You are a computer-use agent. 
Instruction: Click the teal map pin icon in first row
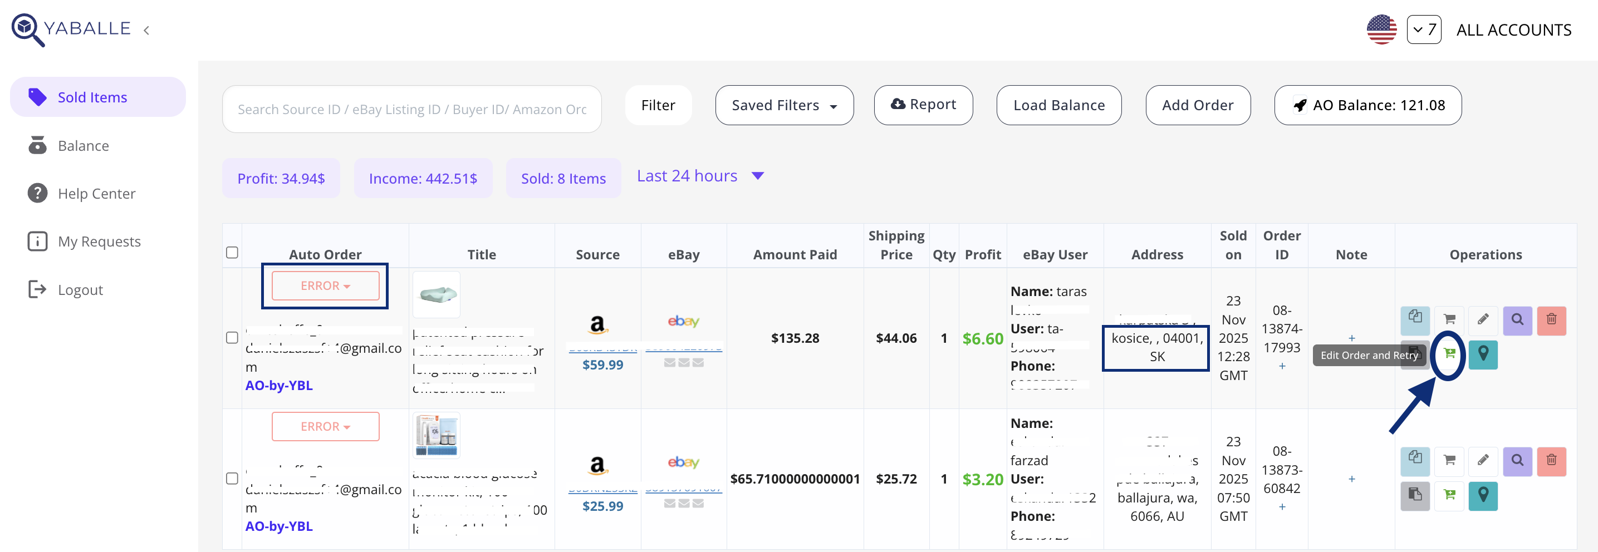(x=1483, y=354)
